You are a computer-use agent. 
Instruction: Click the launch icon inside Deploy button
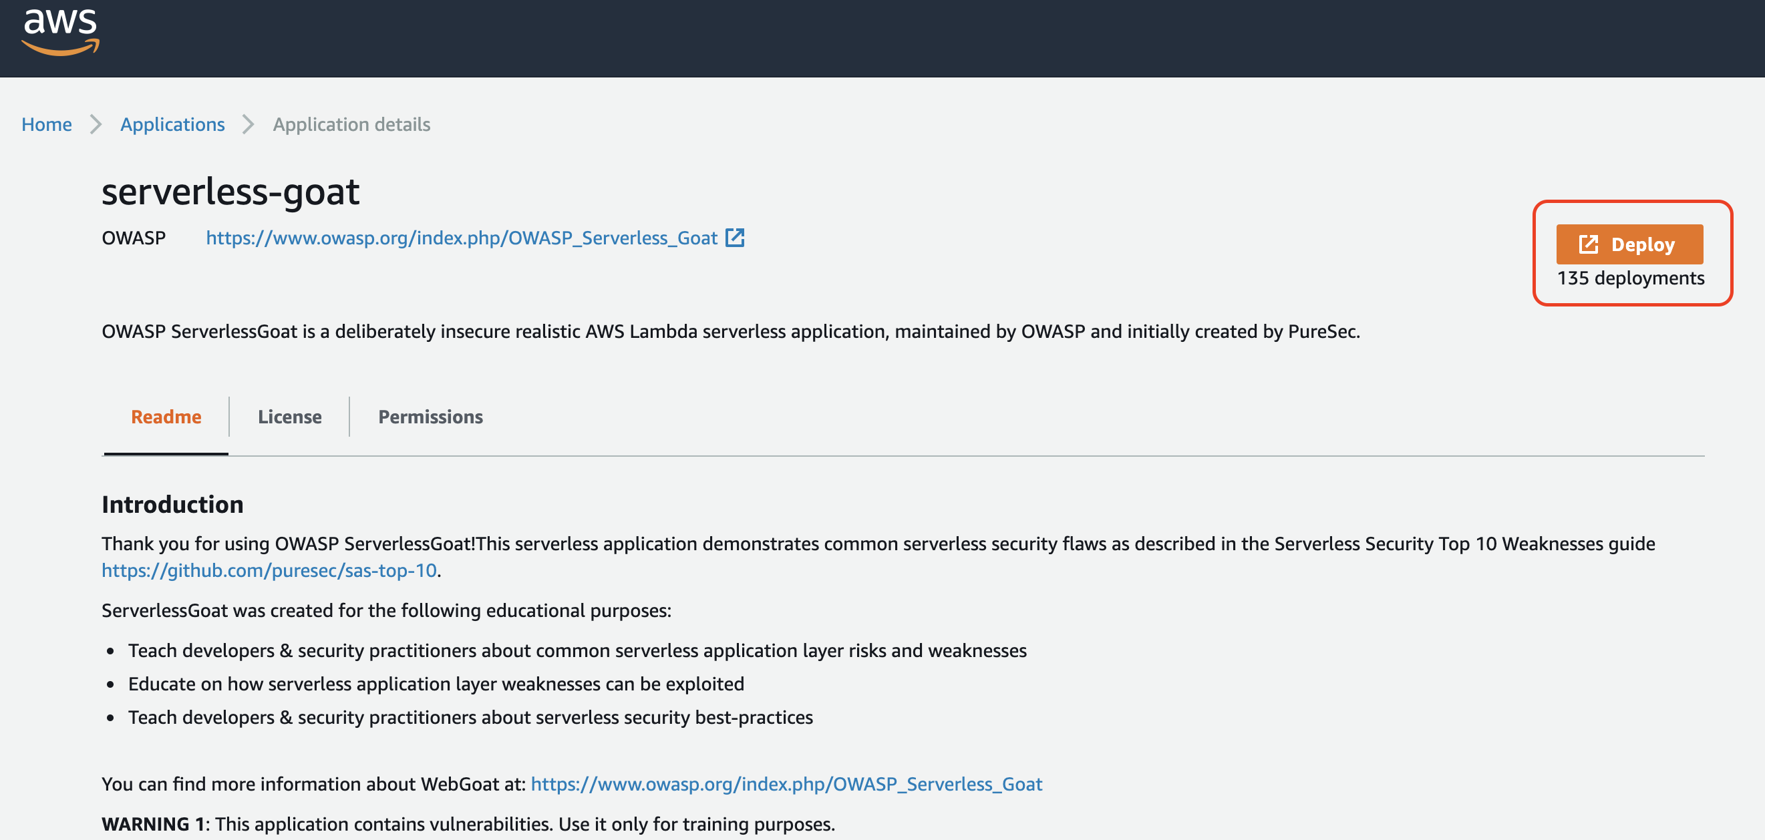(x=1588, y=244)
